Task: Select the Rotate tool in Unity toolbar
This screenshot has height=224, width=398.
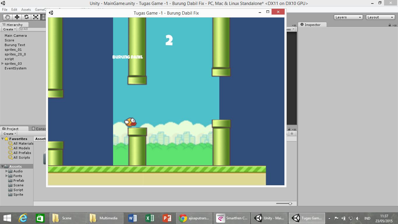Action: tap(26, 17)
